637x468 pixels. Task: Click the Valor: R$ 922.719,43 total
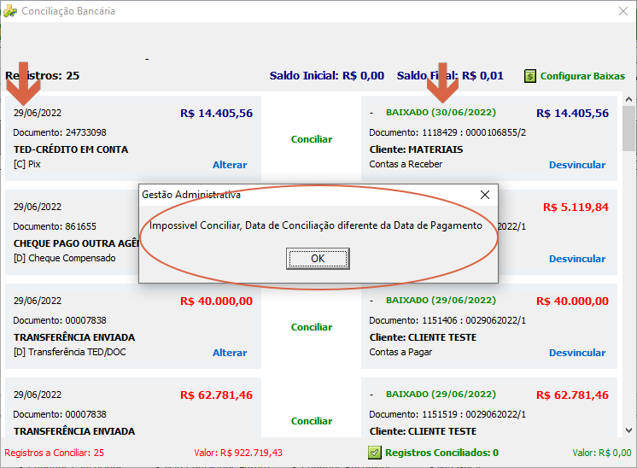point(238,453)
